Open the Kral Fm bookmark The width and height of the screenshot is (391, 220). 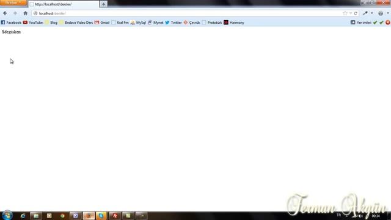coord(120,23)
